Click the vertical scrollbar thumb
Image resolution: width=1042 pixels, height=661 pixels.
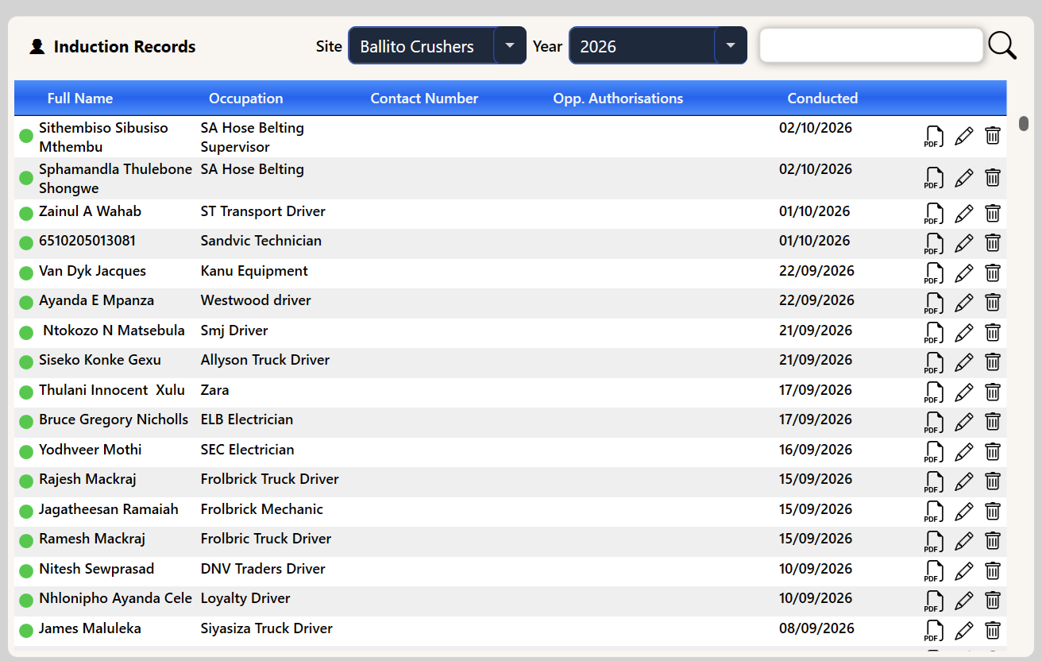tap(1025, 123)
